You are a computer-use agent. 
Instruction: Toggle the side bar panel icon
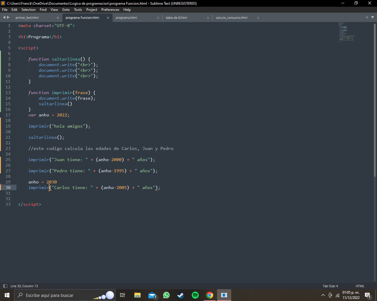pyautogui.click(x=5, y=286)
